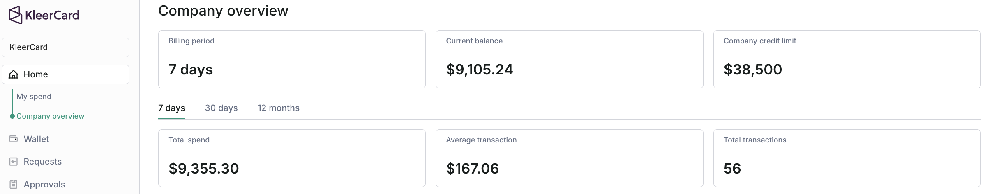This screenshot has width=992, height=194.
Task: Go to Requests section
Action: (43, 162)
